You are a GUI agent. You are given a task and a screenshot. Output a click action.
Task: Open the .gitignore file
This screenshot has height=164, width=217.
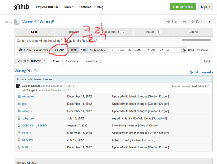point(28,118)
